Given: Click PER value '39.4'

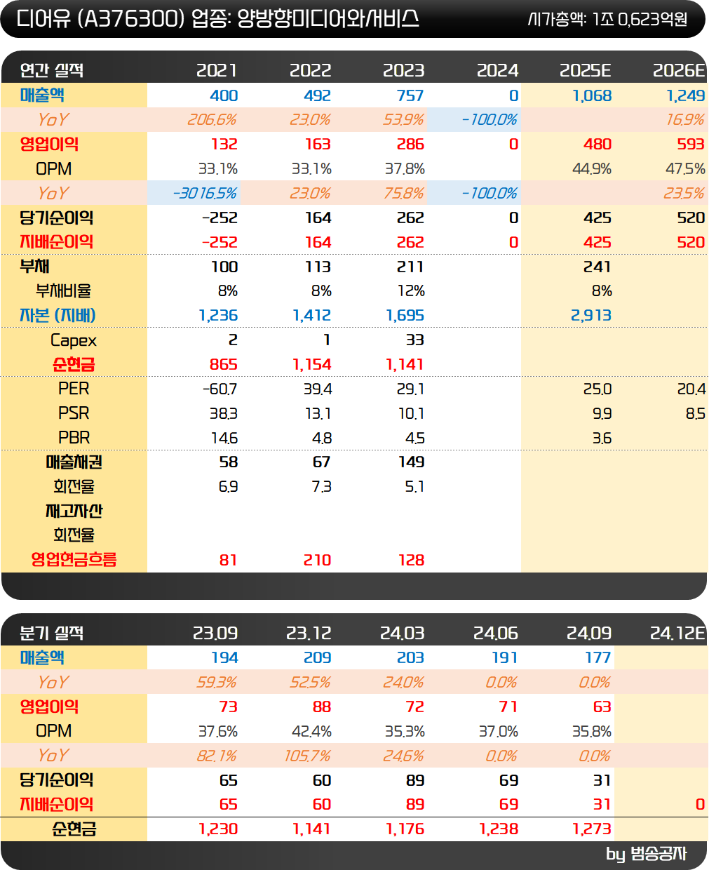Looking at the screenshot, I should 318,389.
